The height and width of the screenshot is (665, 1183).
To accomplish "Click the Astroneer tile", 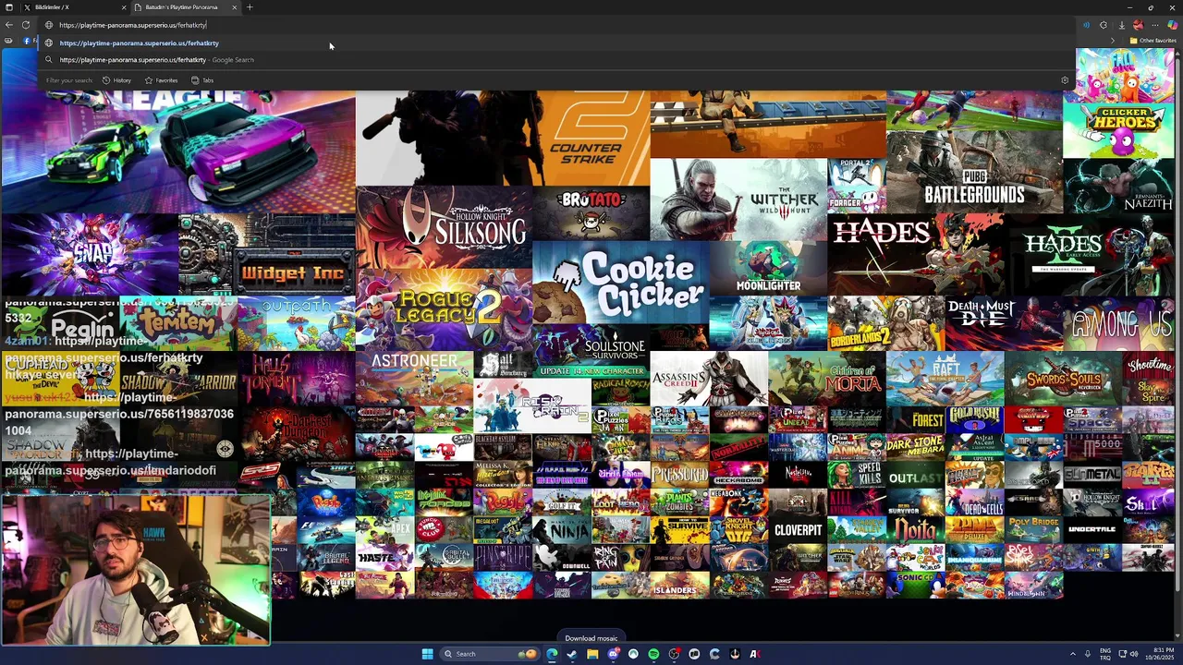I will point(414,379).
